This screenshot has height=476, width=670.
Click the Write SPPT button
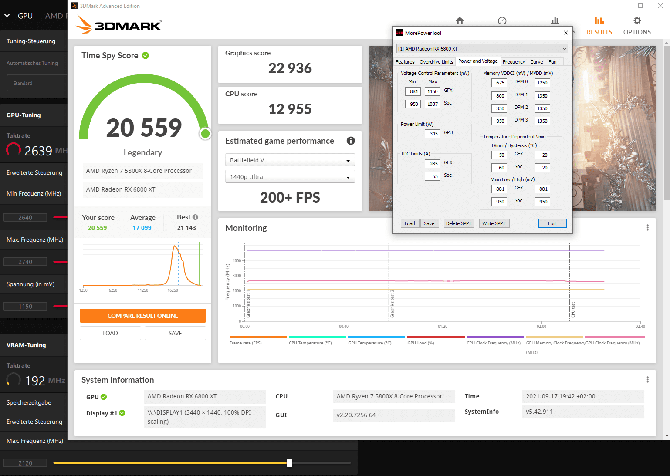494,223
